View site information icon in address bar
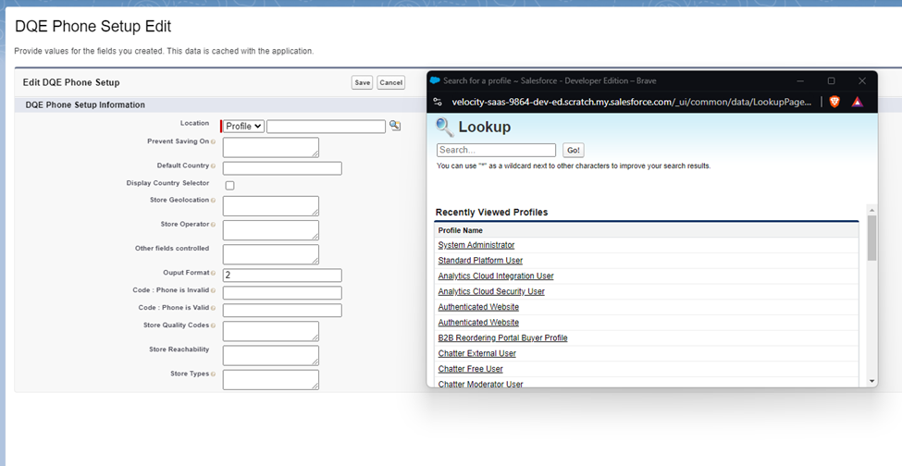902x466 pixels. (x=438, y=102)
